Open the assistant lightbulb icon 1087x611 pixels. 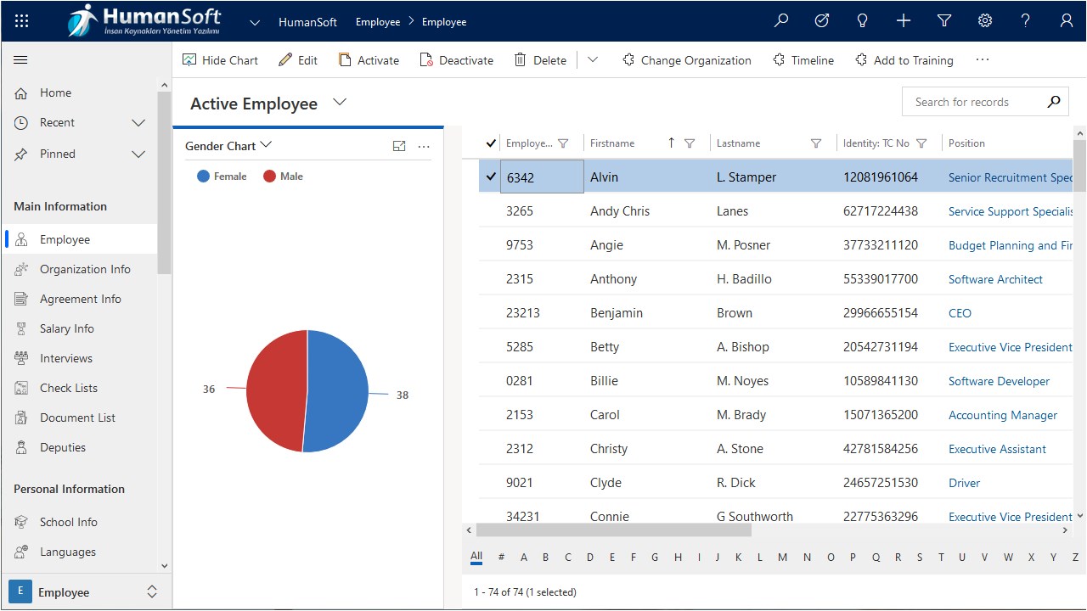[863, 21]
